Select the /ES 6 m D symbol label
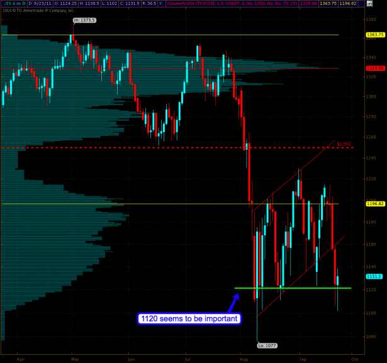Image resolution: width=387 pixels, height=363 pixels. [x=15, y=3]
